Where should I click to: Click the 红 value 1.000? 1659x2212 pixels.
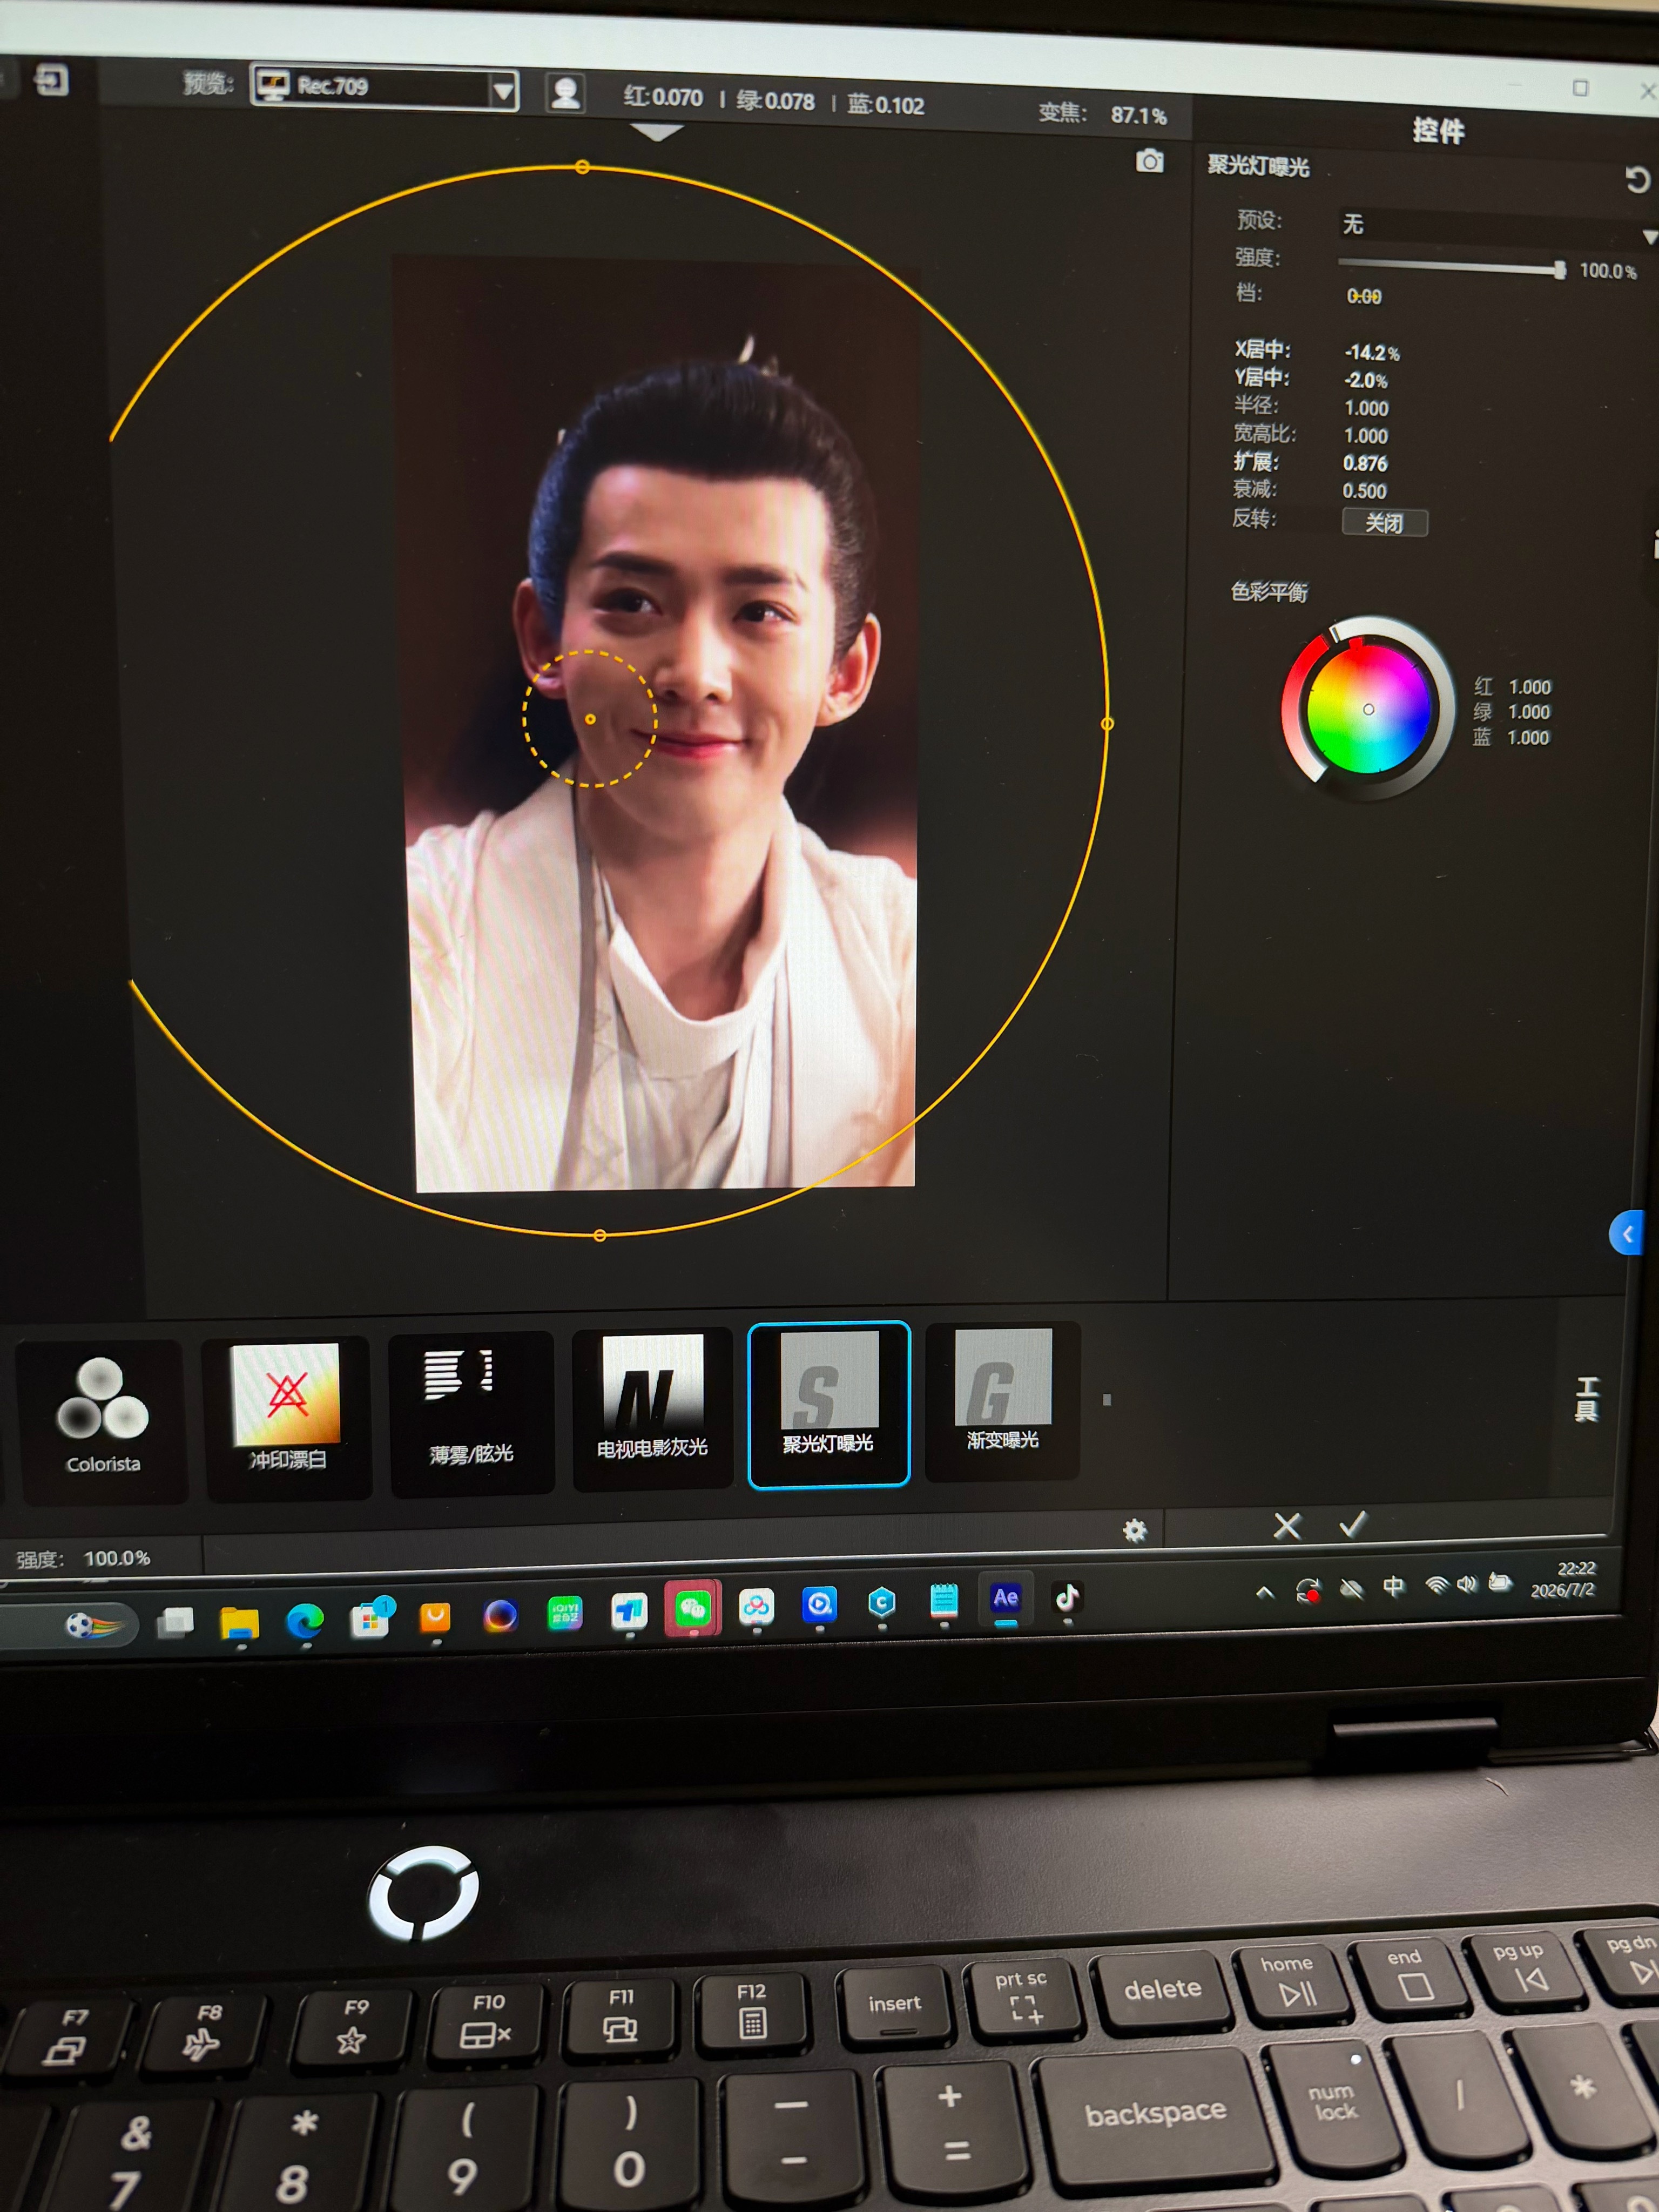(x=1530, y=687)
